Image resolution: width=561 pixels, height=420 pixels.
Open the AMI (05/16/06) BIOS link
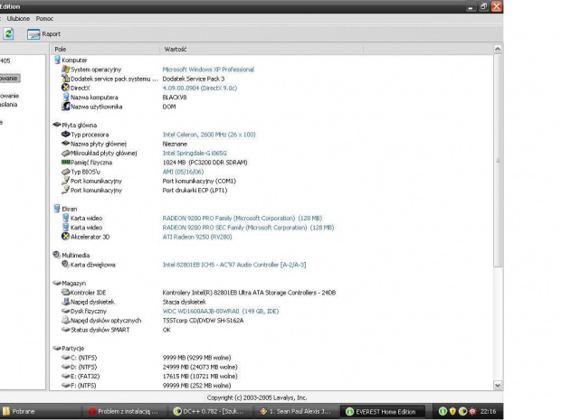pyautogui.click(x=183, y=172)
